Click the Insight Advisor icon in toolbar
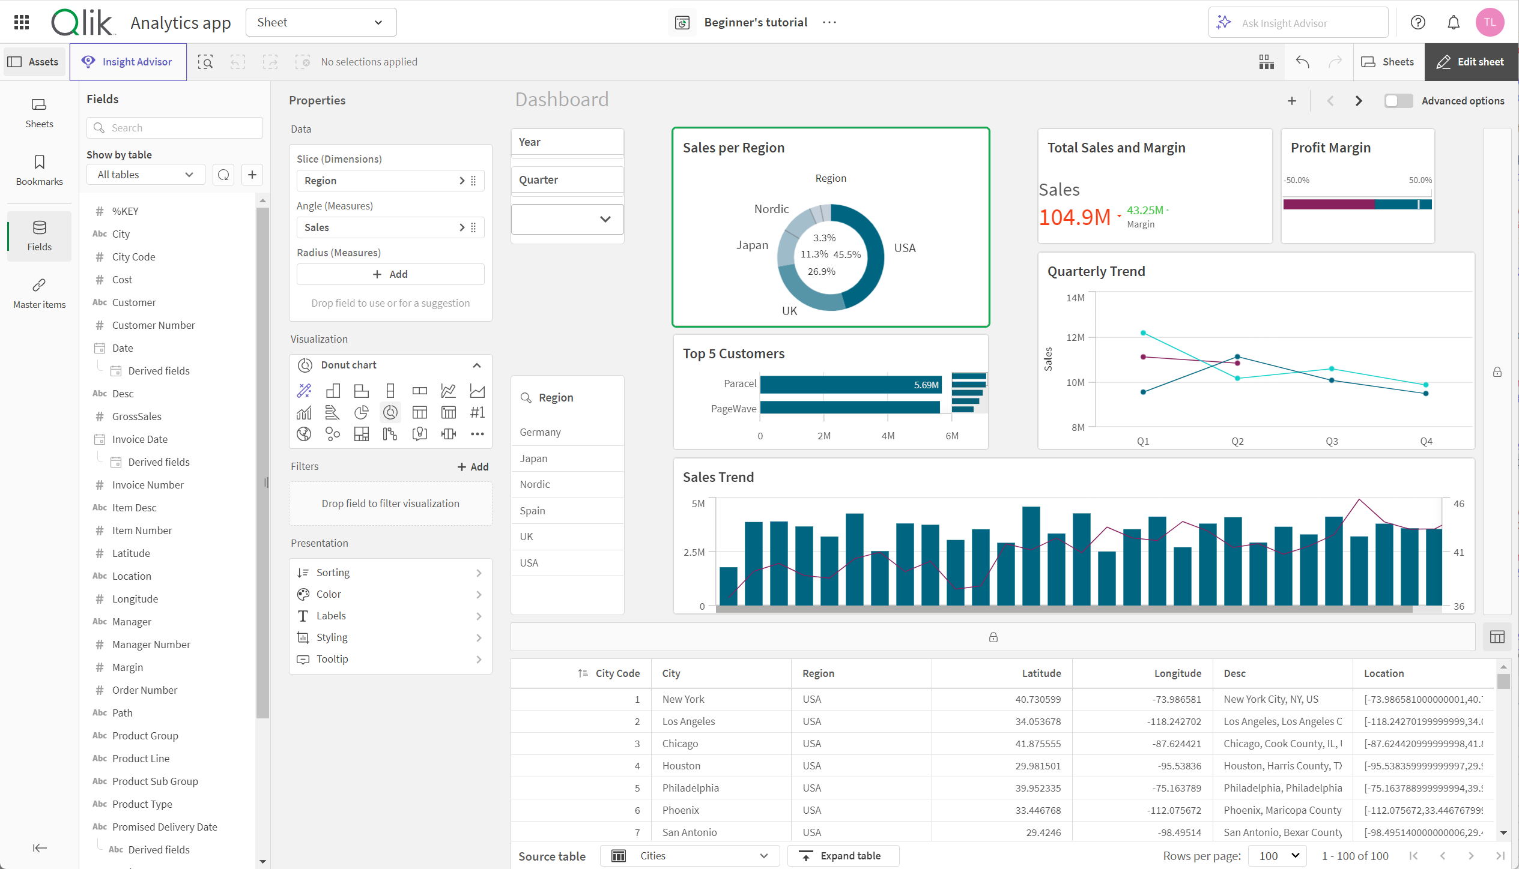The image size is (1519, 869). click(89, 61)
